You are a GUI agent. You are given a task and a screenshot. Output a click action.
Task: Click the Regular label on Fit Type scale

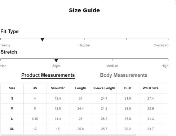pos(84,45)
